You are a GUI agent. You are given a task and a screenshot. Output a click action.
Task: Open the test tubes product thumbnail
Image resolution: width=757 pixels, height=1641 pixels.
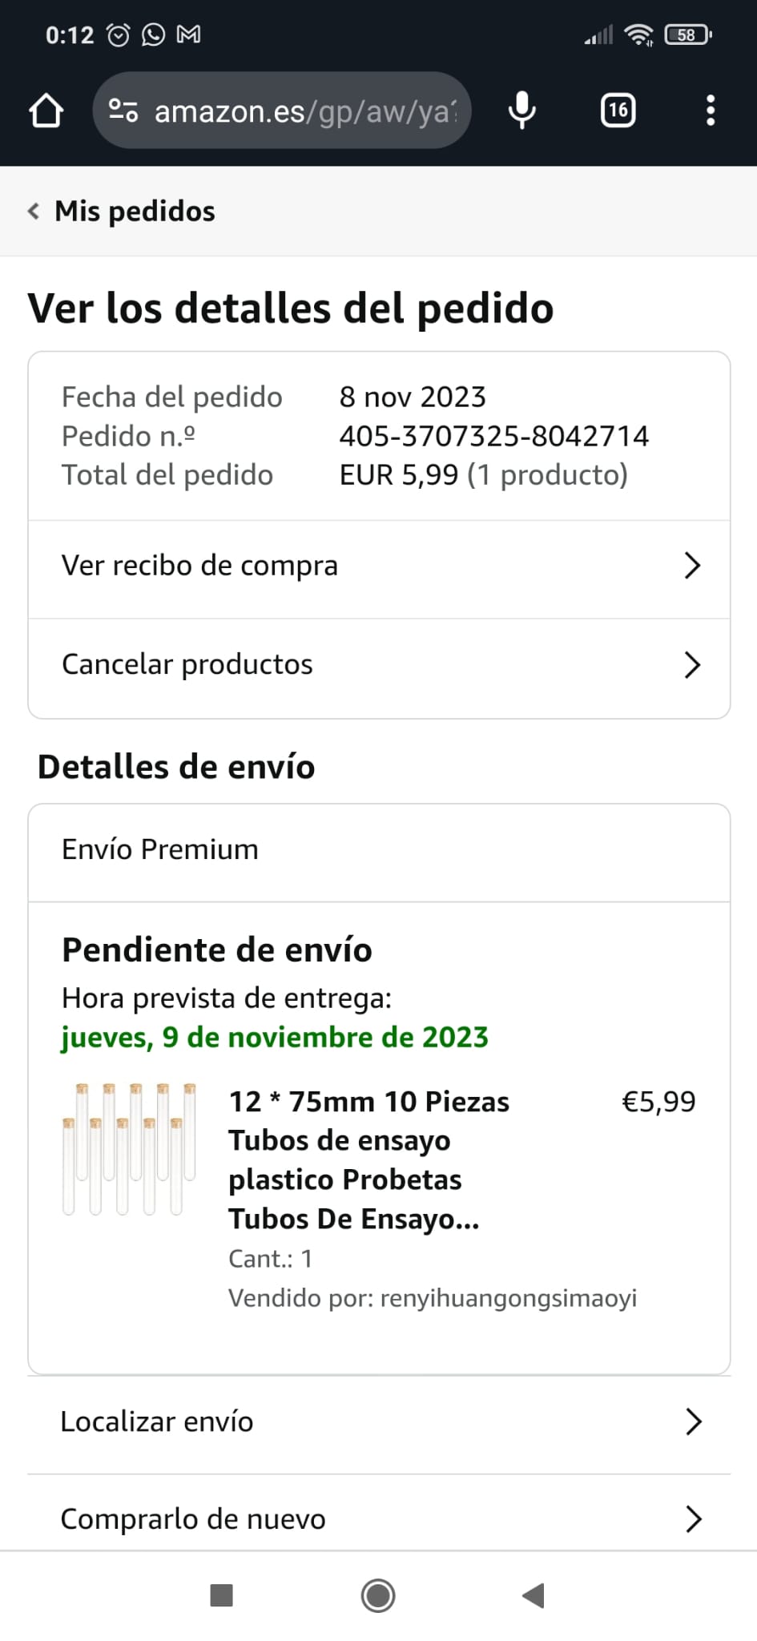click(x=129, y=1148)
